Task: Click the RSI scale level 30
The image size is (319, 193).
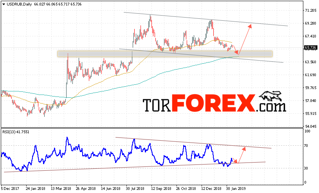Action: [x=306, y=168]
